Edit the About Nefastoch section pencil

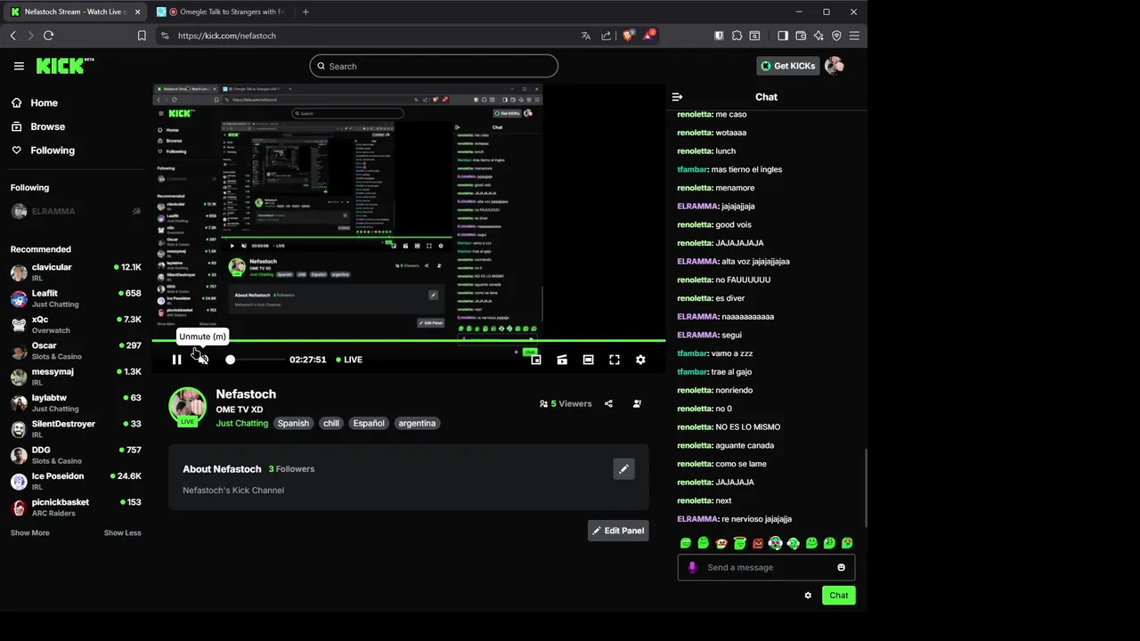pos(623,468)
